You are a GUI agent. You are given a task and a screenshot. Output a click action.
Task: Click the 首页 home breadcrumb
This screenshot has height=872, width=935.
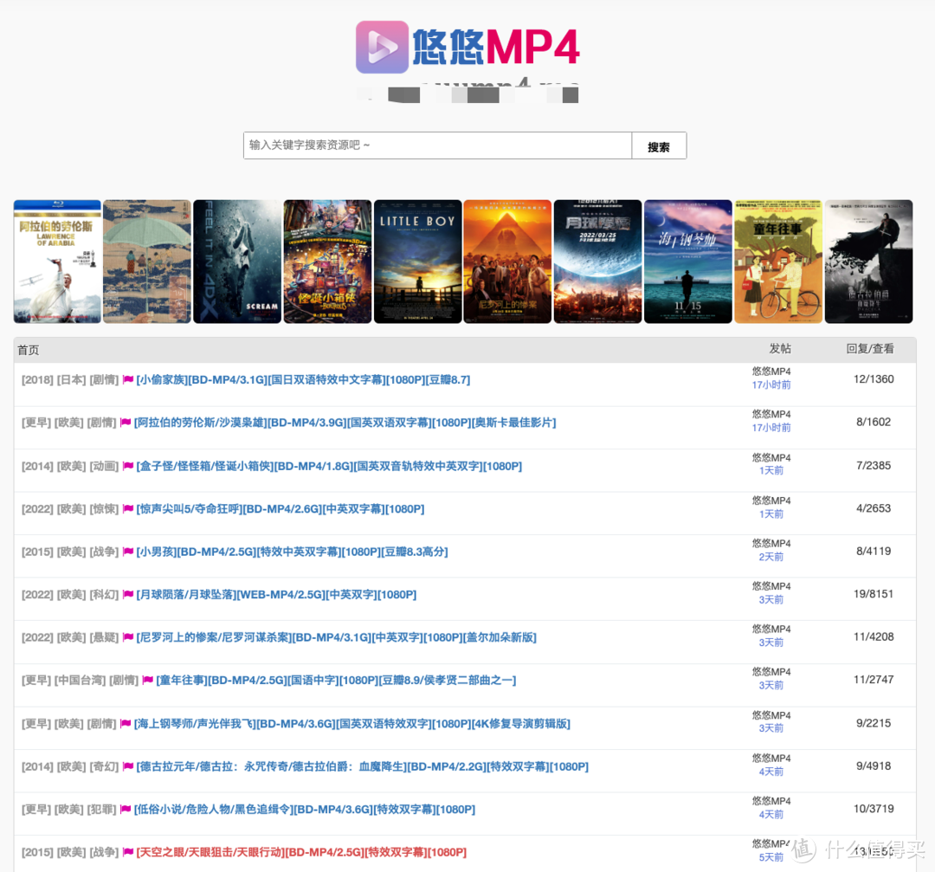tap(29, 350)
